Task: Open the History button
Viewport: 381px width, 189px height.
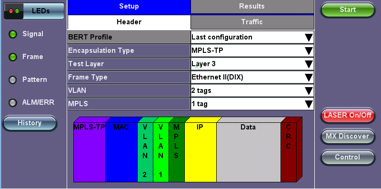Action: (30, 123)
